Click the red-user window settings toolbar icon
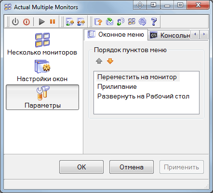Screen dimensions: 213x193 (x=81, y=22)
